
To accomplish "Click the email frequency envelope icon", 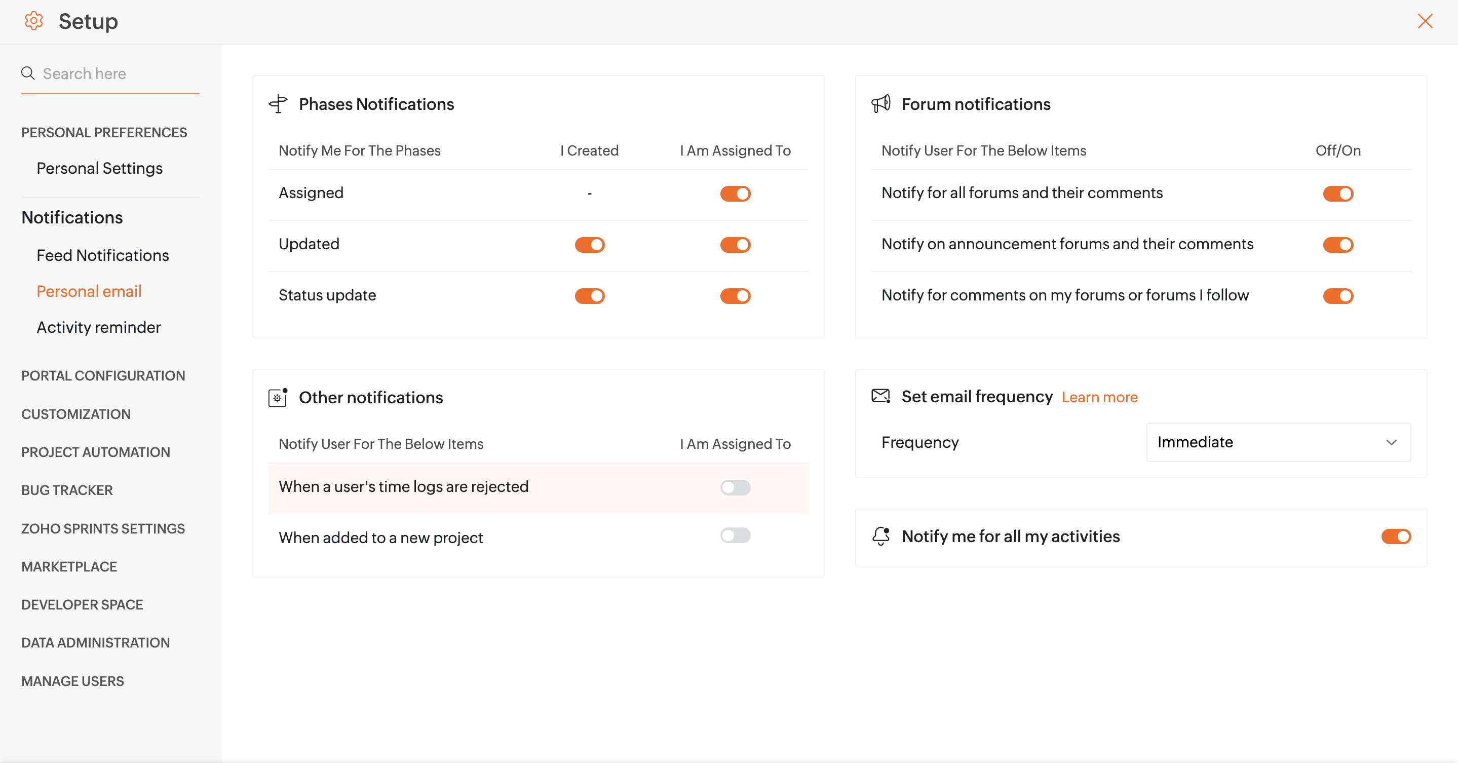I will point(880,396).
